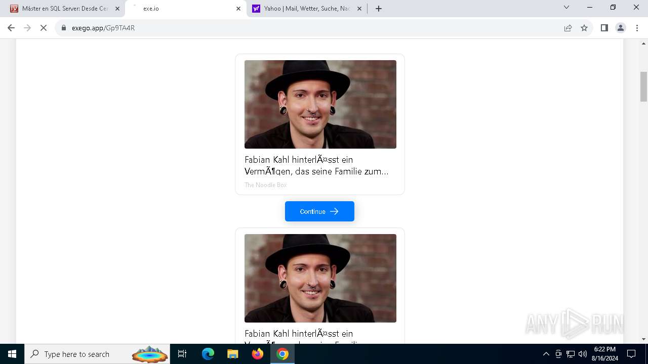Image resolution: width=648 pixels, height=364 pixels.
Task: Click scrollbar down arrow
Action: pyautogui.click(x=643, y=339)
